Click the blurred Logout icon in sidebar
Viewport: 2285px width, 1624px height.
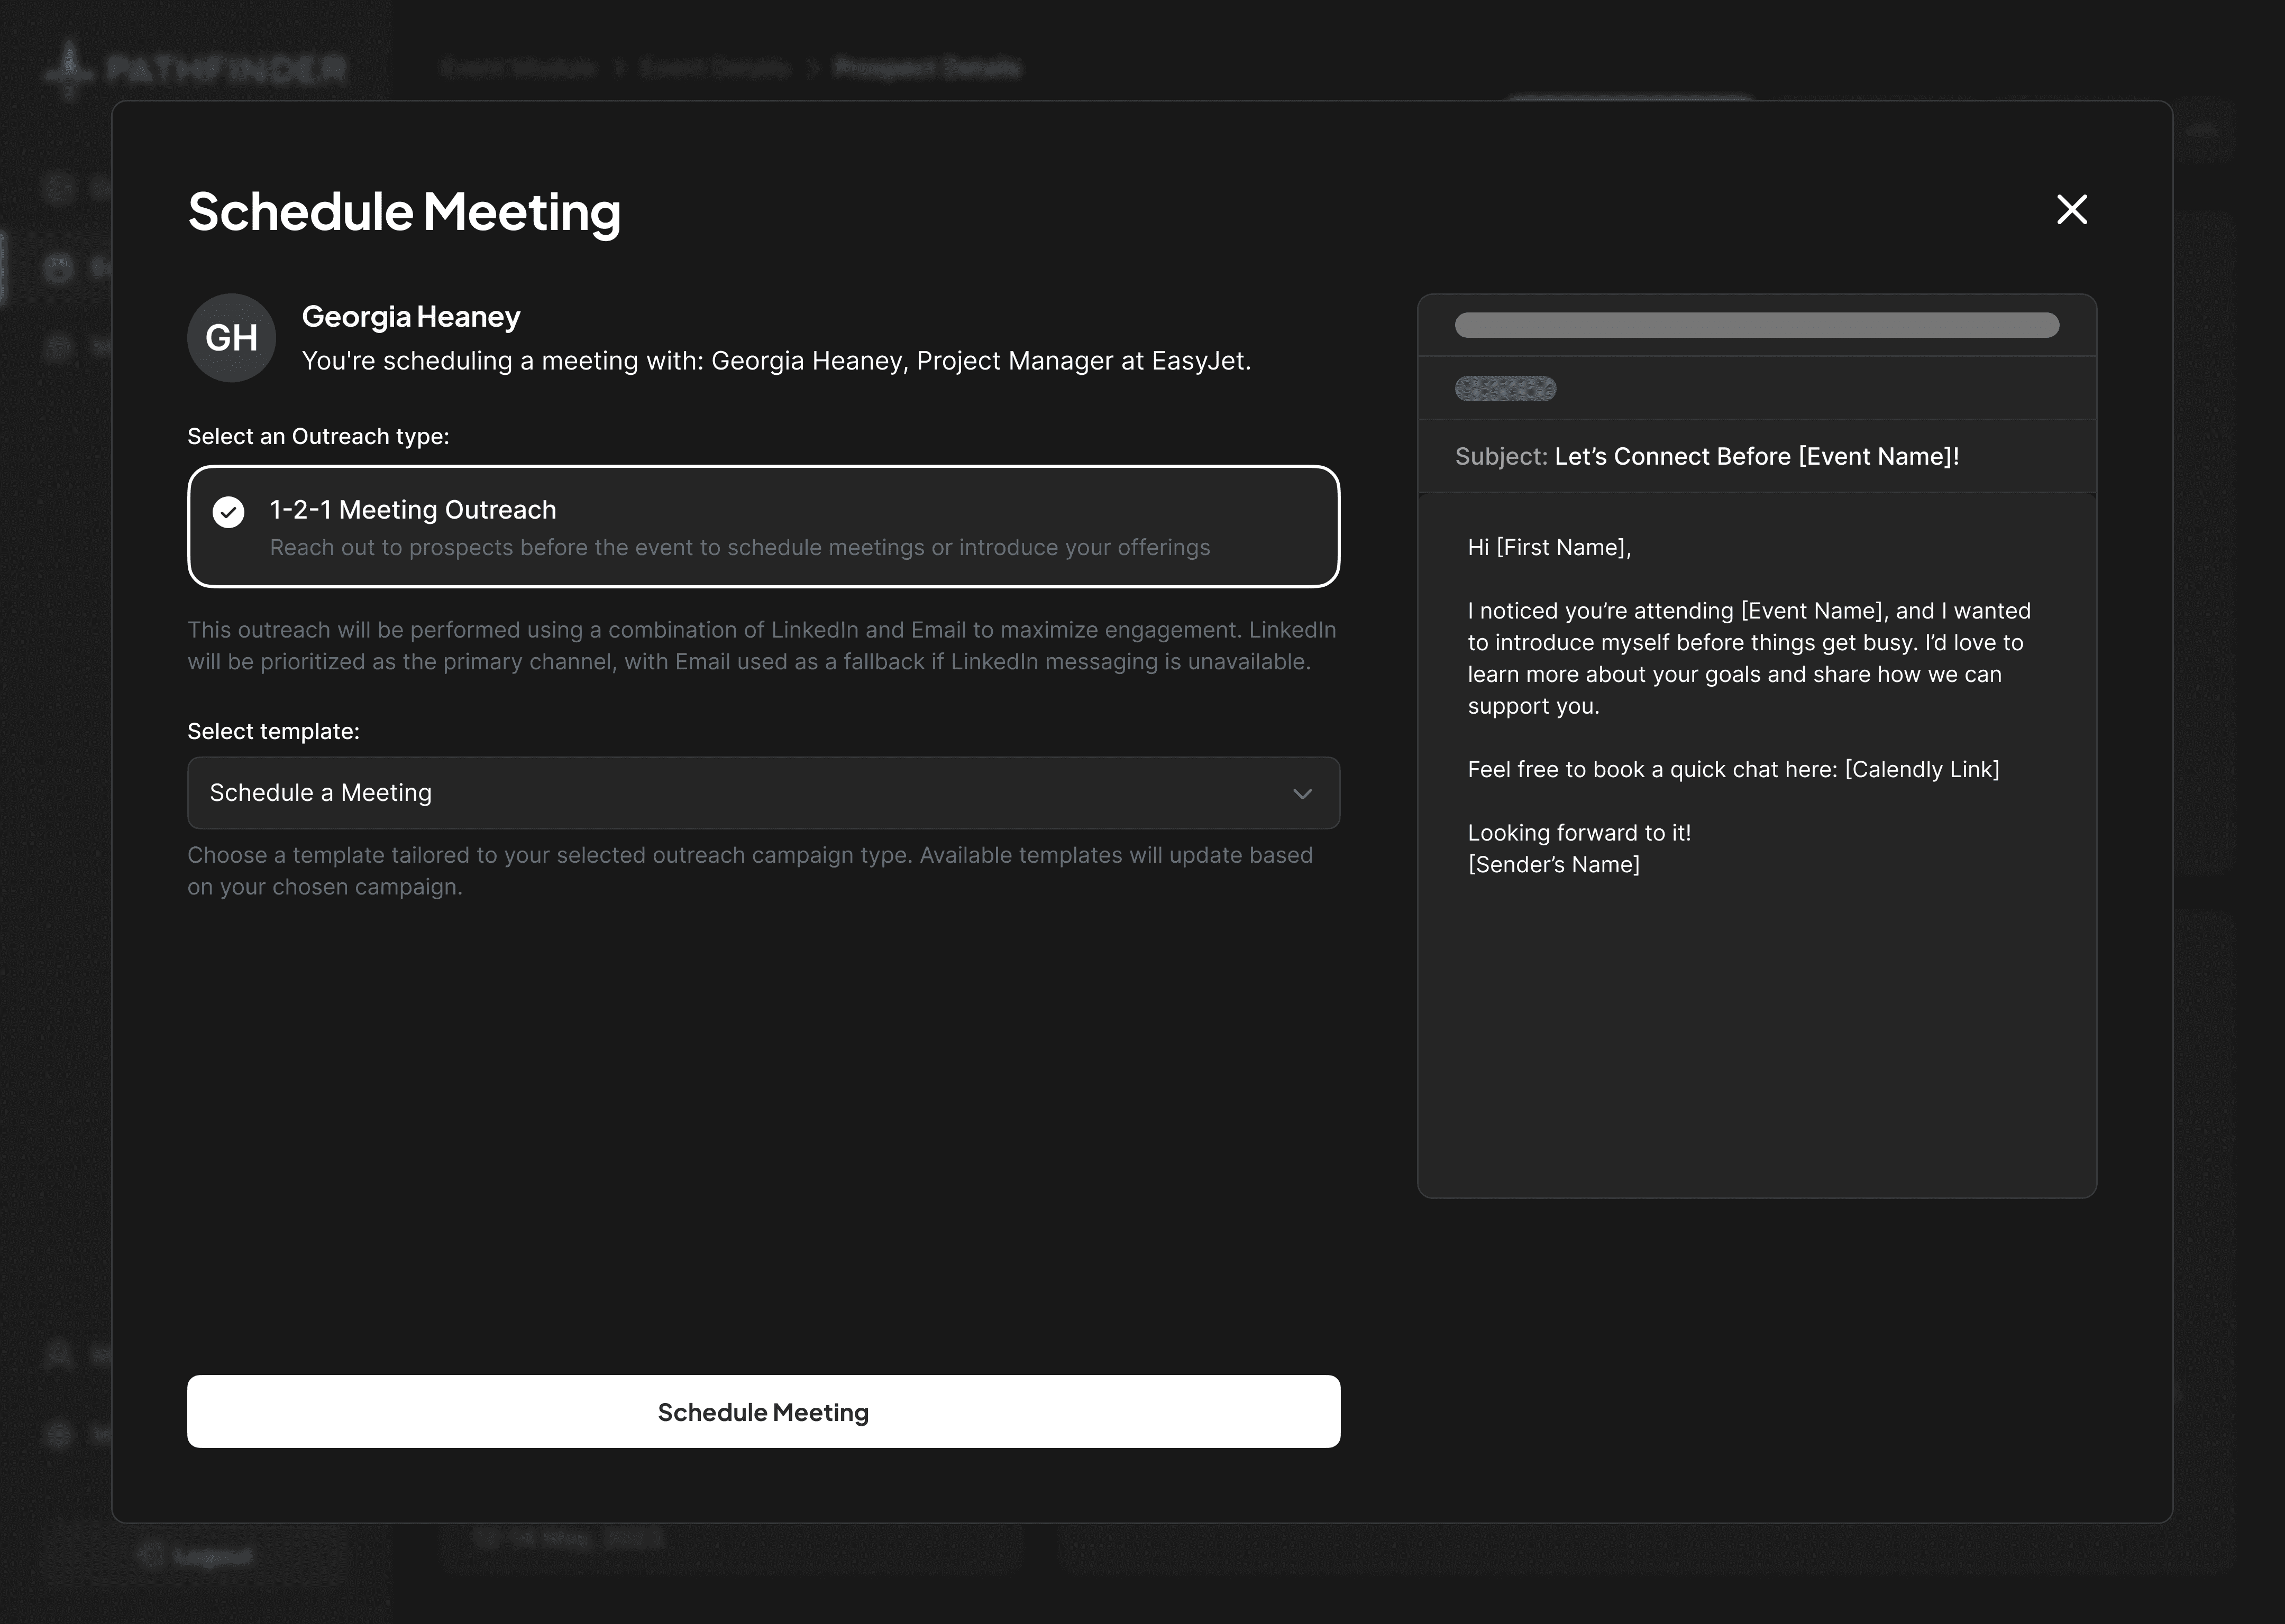coord(151,1554)
